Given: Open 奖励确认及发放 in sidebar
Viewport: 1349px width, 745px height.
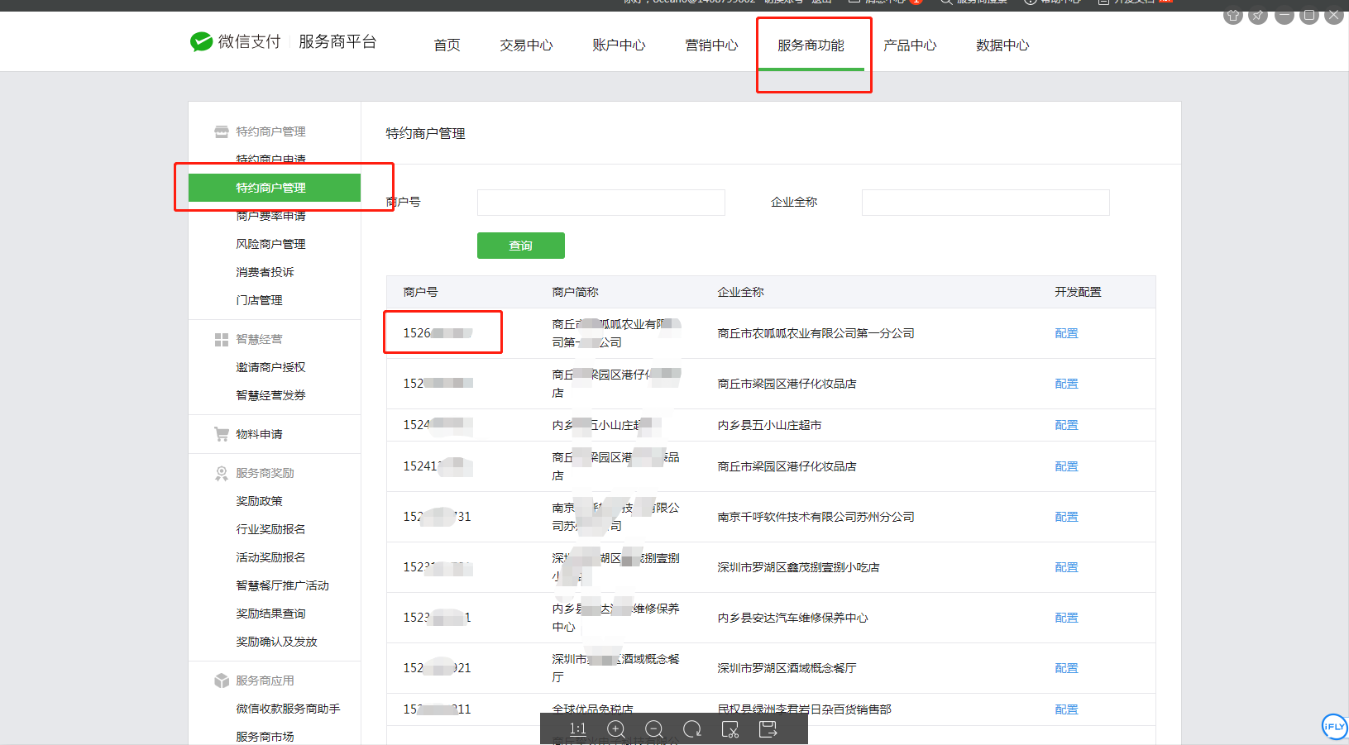Looking at the screenshot, I should click(276, 642).
